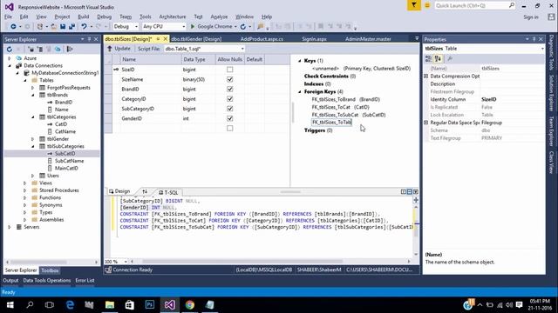Click the Refresh icon in Server Explorer
558x313 pixels.
(x=10, y=49)
